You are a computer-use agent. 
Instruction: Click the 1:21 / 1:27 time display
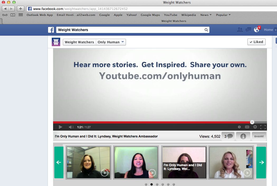[x=84, y=127]
